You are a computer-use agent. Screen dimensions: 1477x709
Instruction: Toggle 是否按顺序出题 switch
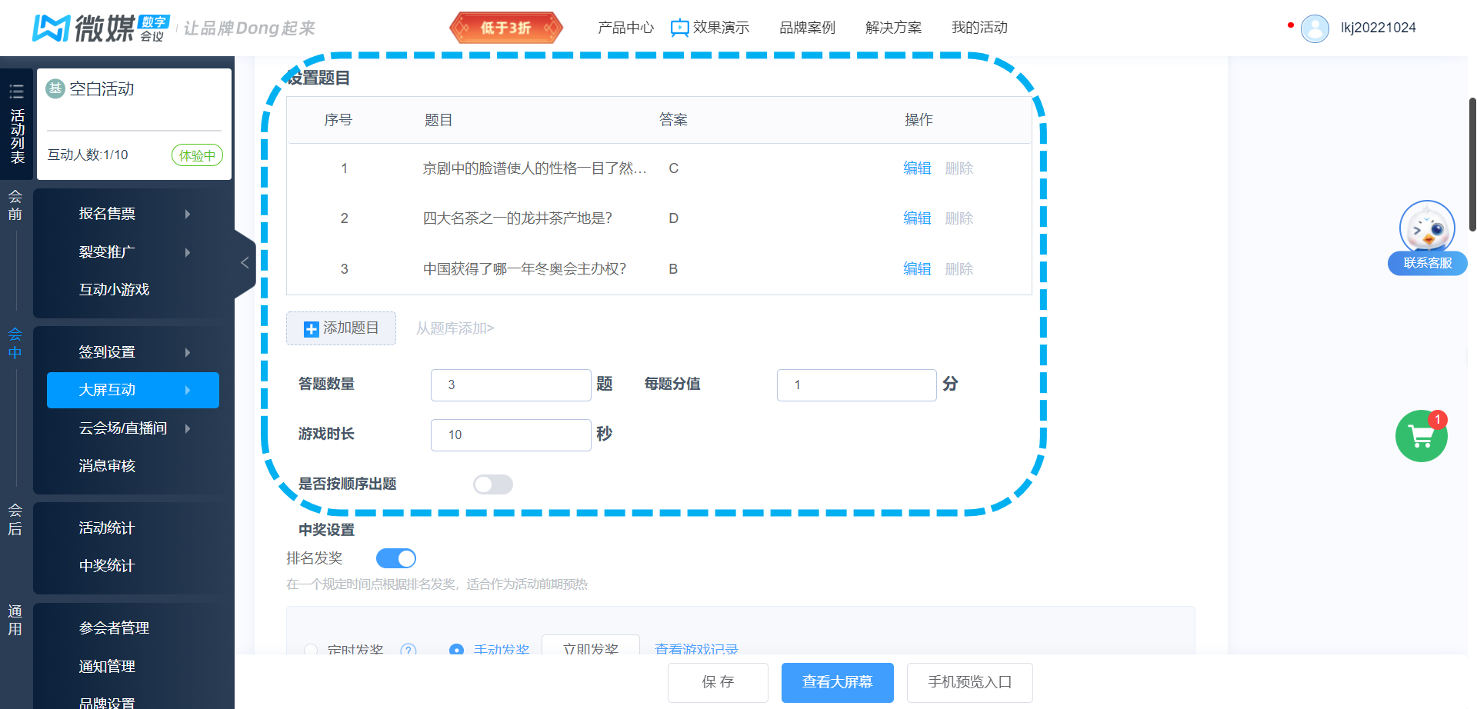point(493,484)
